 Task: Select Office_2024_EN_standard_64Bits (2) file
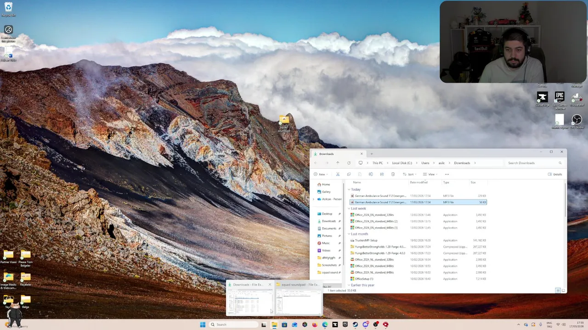(418, 221)
